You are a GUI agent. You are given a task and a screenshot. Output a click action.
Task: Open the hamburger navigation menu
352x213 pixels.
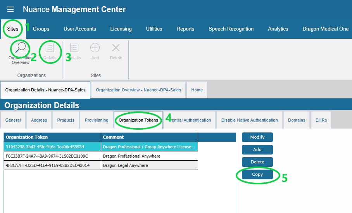tap(10, 9)
